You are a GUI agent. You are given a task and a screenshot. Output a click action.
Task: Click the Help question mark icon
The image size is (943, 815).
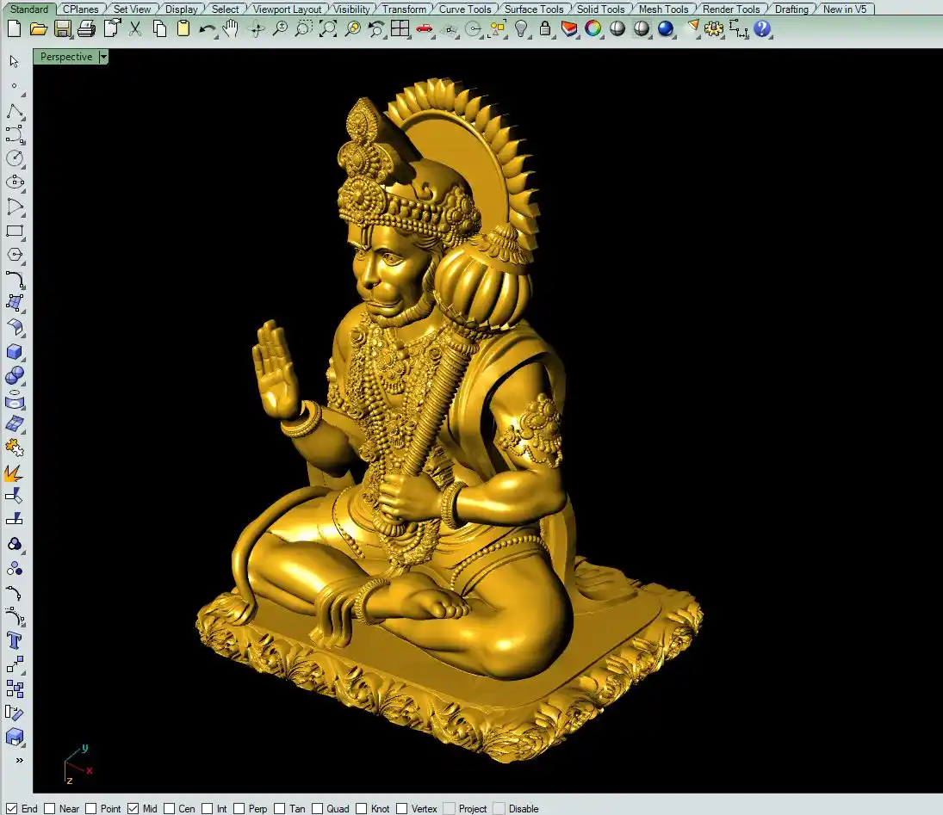coord(762,28)
